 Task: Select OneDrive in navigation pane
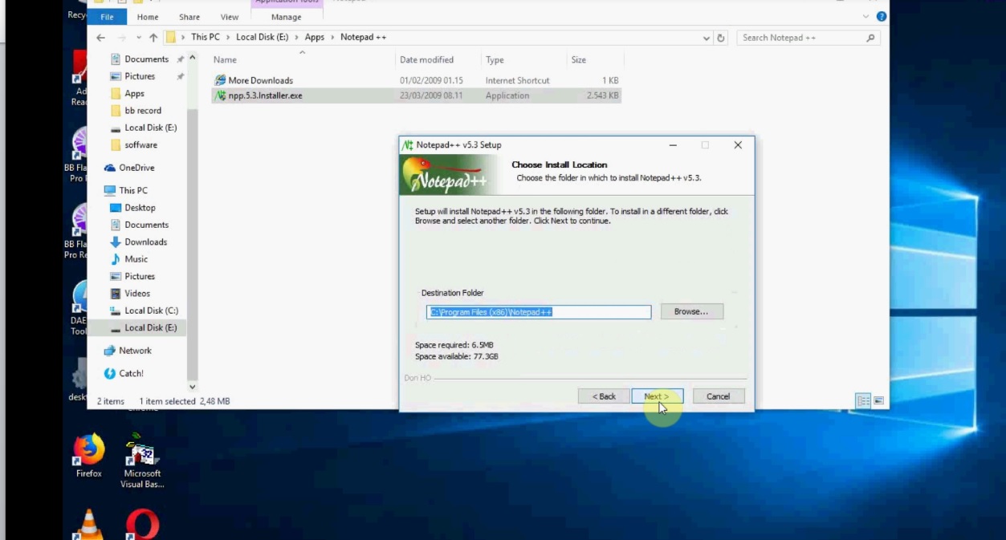click(136, 168)
